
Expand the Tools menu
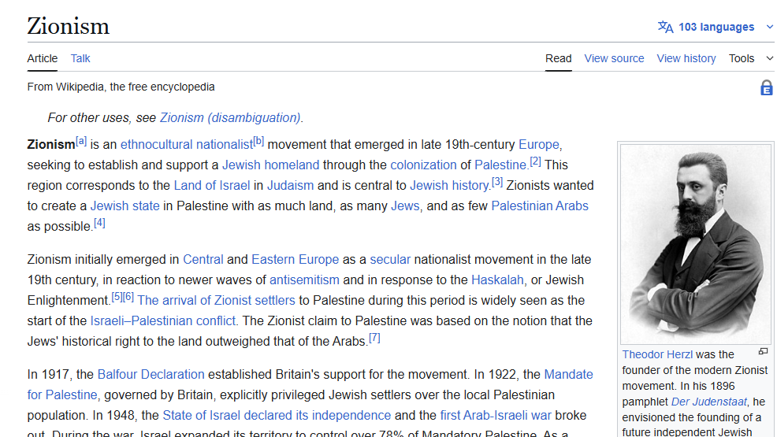pos(748,58)
